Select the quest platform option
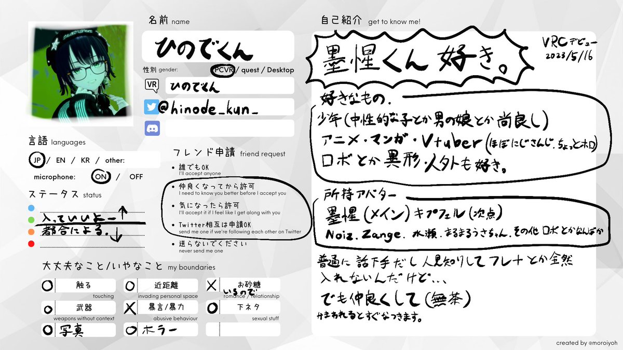Image resolution: width=623 pixels, height=350 pixels. pos(251,70)
